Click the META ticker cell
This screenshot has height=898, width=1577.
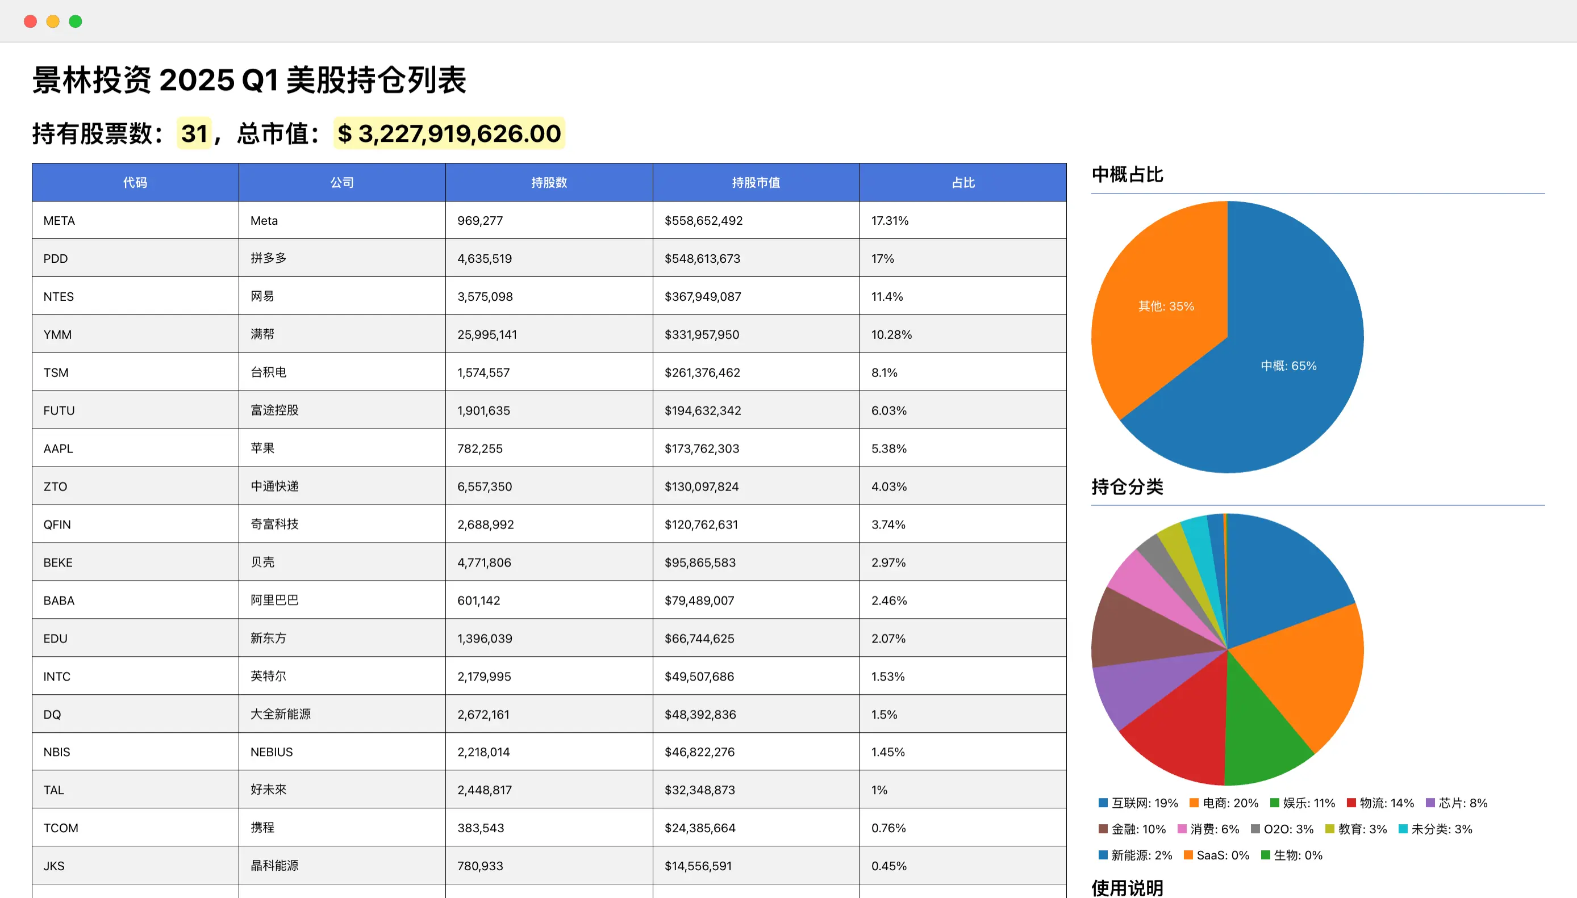135,220
